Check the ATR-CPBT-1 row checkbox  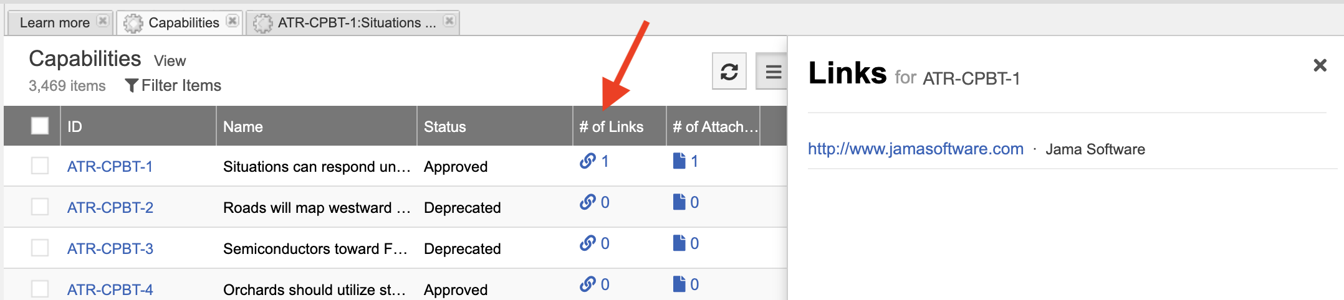click(40, 166)
